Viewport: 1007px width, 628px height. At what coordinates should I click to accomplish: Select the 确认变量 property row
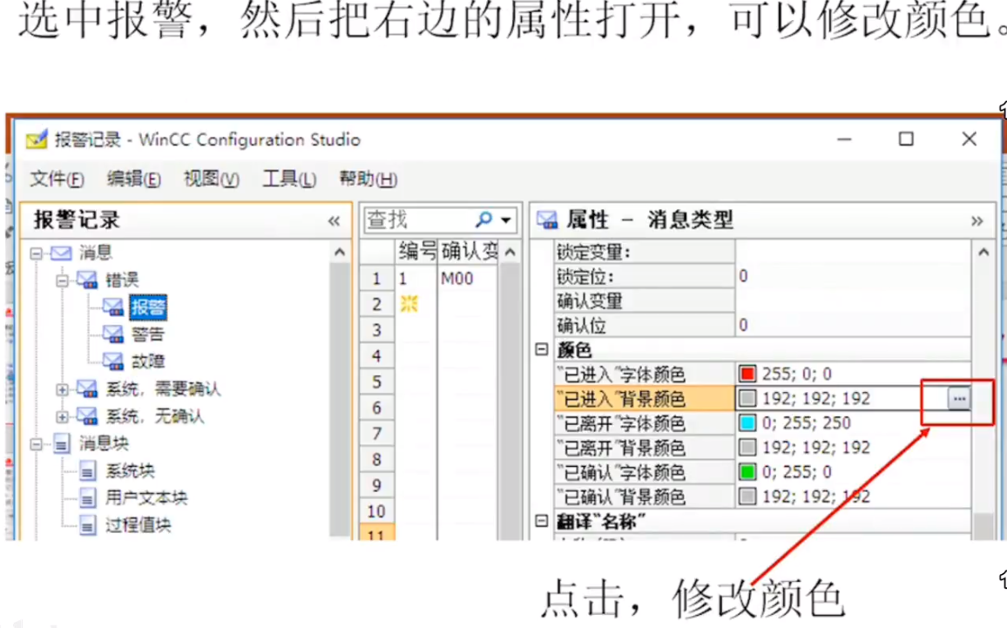tap(762, 301)
